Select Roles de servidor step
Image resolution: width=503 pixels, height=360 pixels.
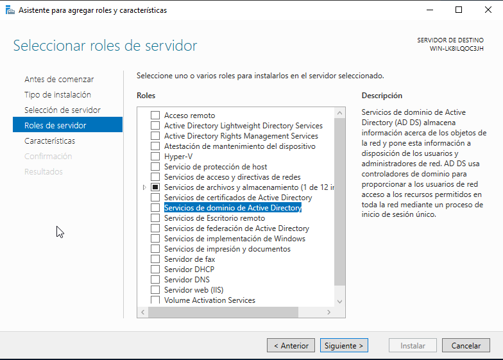[x=68, y=124]
